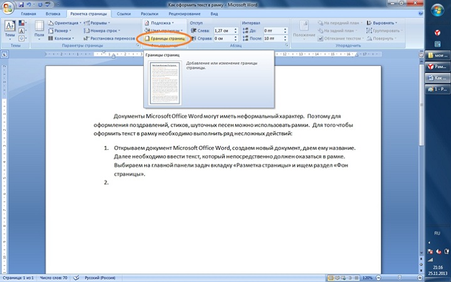Open Разрывы breaks dropdown
The image size is (451, 282).
(97, 23)
